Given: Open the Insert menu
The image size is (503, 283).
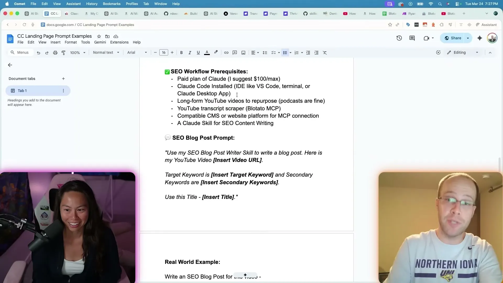Looking at the screenshot, I should pyautogui.click(x=56, y=42).
